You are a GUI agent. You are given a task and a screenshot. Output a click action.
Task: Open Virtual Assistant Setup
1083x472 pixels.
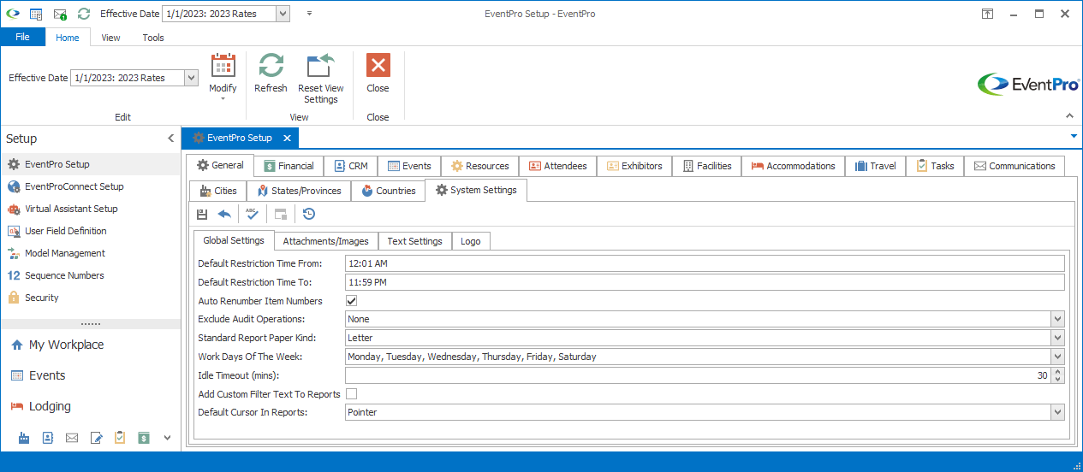pyautogui.click(x=90, y=209)
